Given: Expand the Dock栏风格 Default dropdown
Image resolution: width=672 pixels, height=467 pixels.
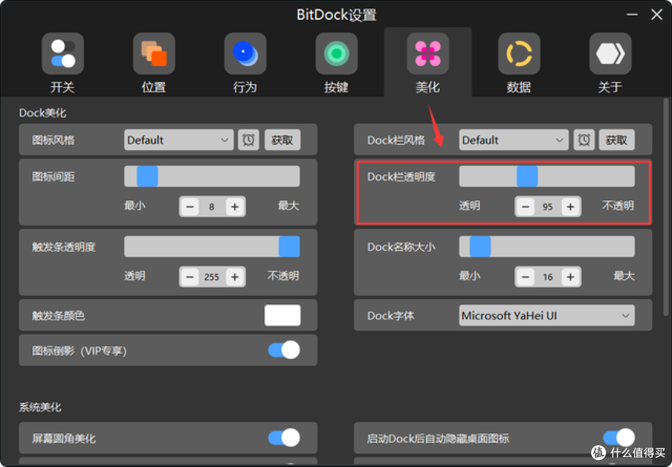Looking at the screenshot, I should tap(514, 140).
